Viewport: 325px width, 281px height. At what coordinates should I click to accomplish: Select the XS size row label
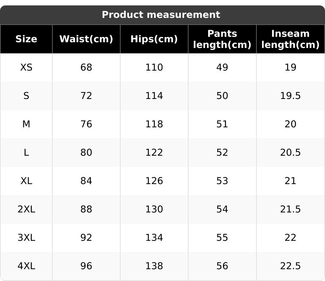point(26,68)
